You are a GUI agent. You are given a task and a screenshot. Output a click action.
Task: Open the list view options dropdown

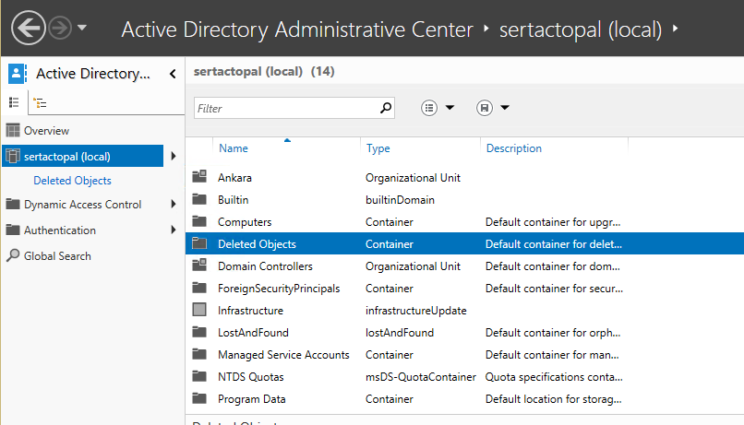point(438,108)
